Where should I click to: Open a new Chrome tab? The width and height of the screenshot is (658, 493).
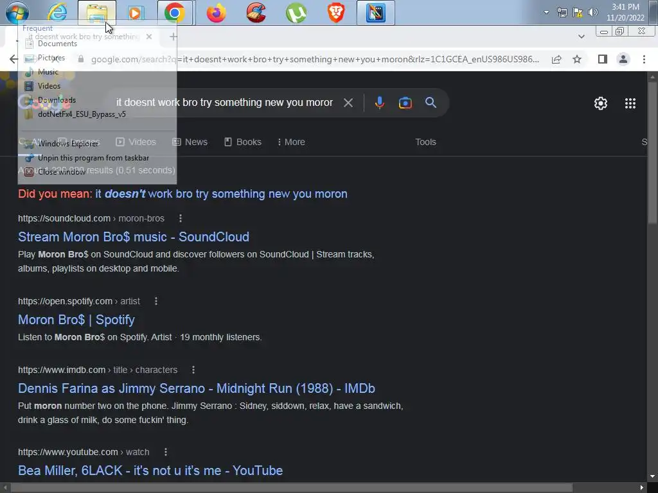173,37
